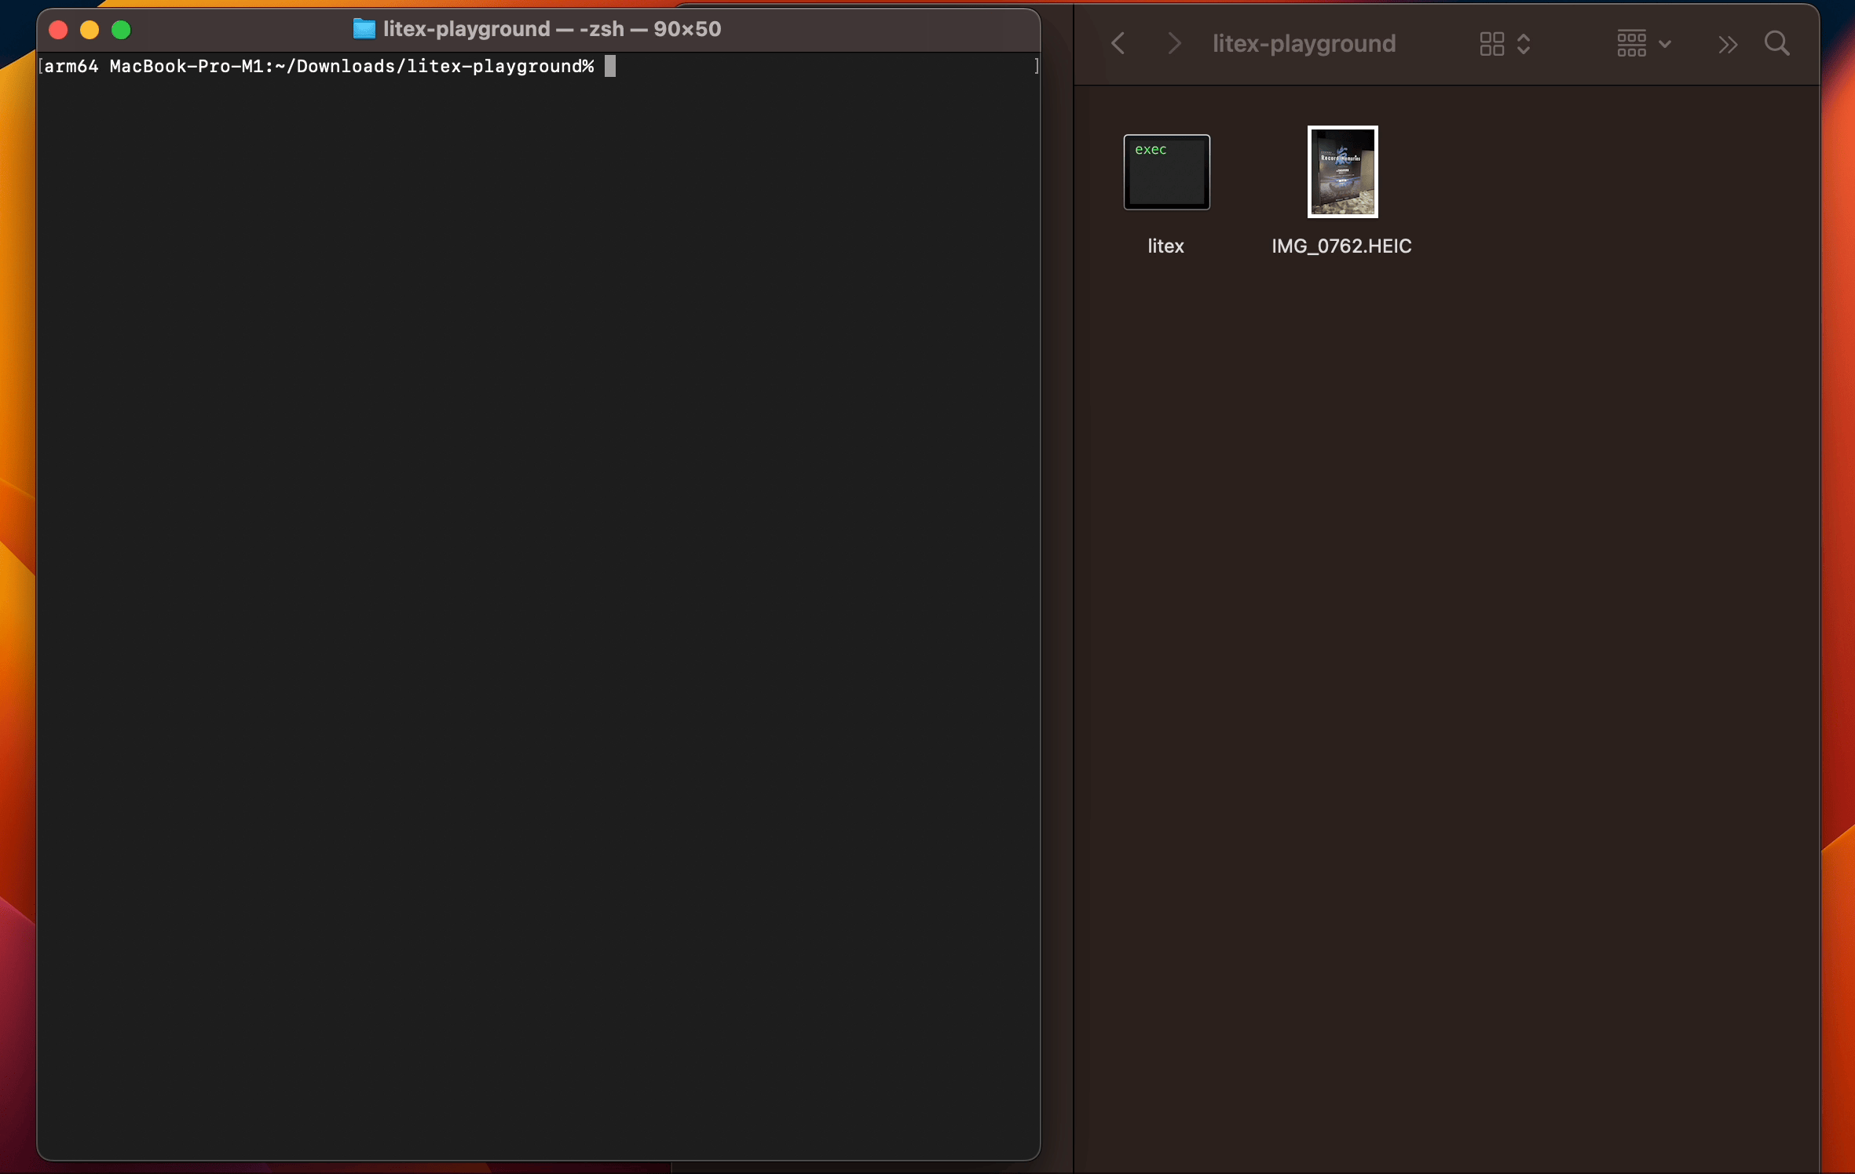
Task: Go back in Finder window
Action: pos(1118,43)
